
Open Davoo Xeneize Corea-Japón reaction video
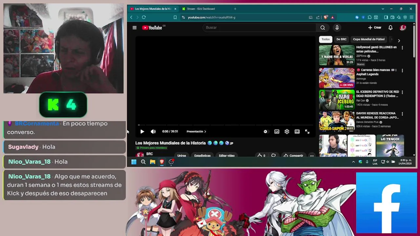[337, 121]
